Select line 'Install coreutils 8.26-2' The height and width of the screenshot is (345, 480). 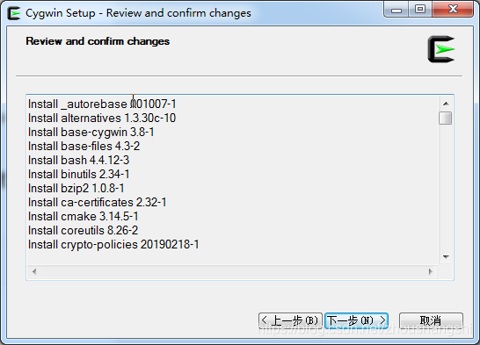[x=84, y=231]
